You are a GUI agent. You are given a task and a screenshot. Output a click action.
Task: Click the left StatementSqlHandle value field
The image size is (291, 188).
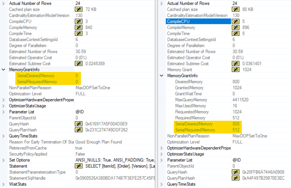pos(115,178)
